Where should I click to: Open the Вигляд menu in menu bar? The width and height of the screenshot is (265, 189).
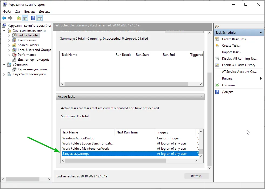29,12
